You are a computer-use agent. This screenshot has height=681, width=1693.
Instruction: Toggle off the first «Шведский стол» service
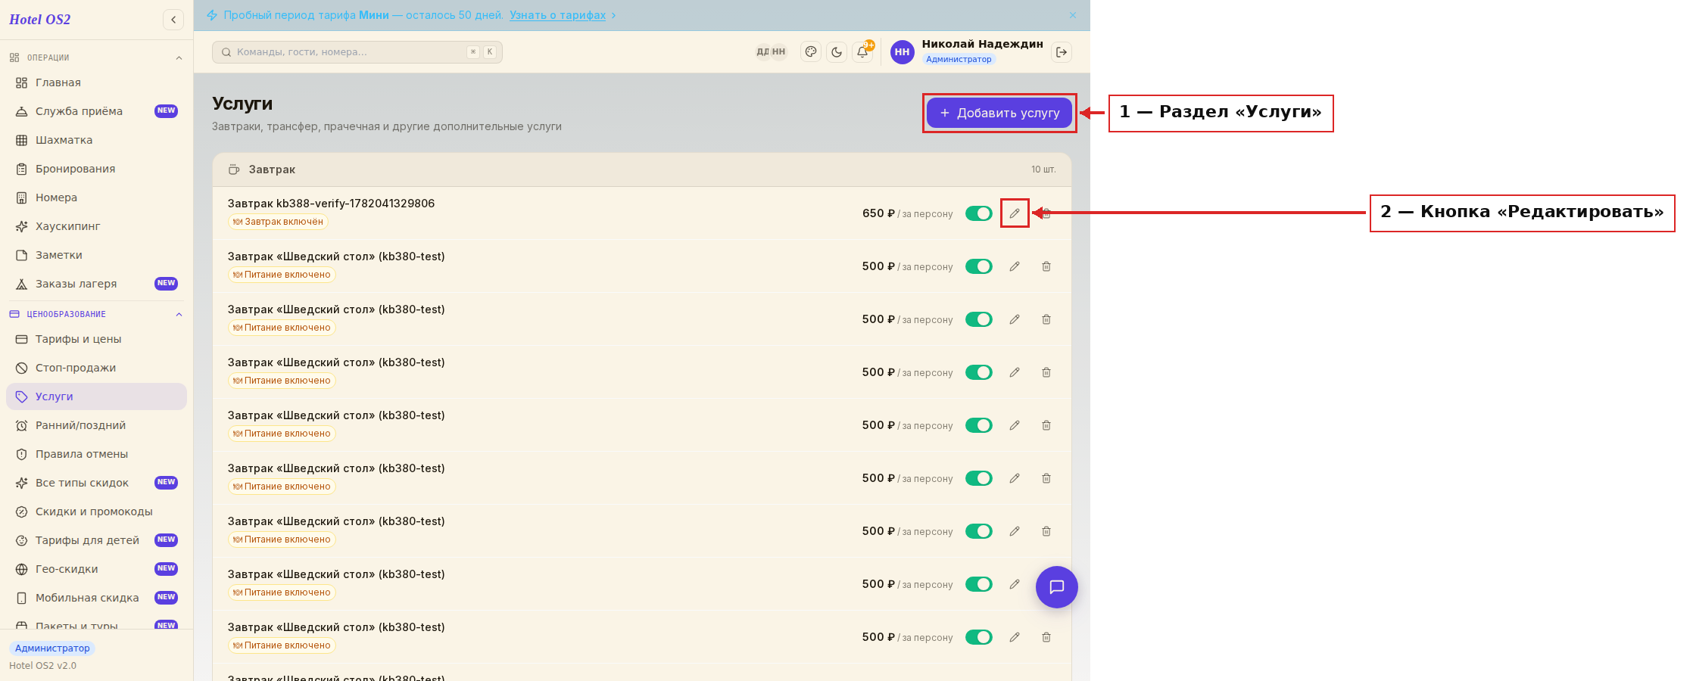tap(979, 266)
